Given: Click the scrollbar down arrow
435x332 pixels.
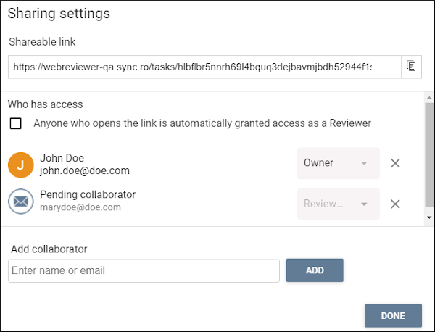Looking at the screenshot, I should point(429,217).
